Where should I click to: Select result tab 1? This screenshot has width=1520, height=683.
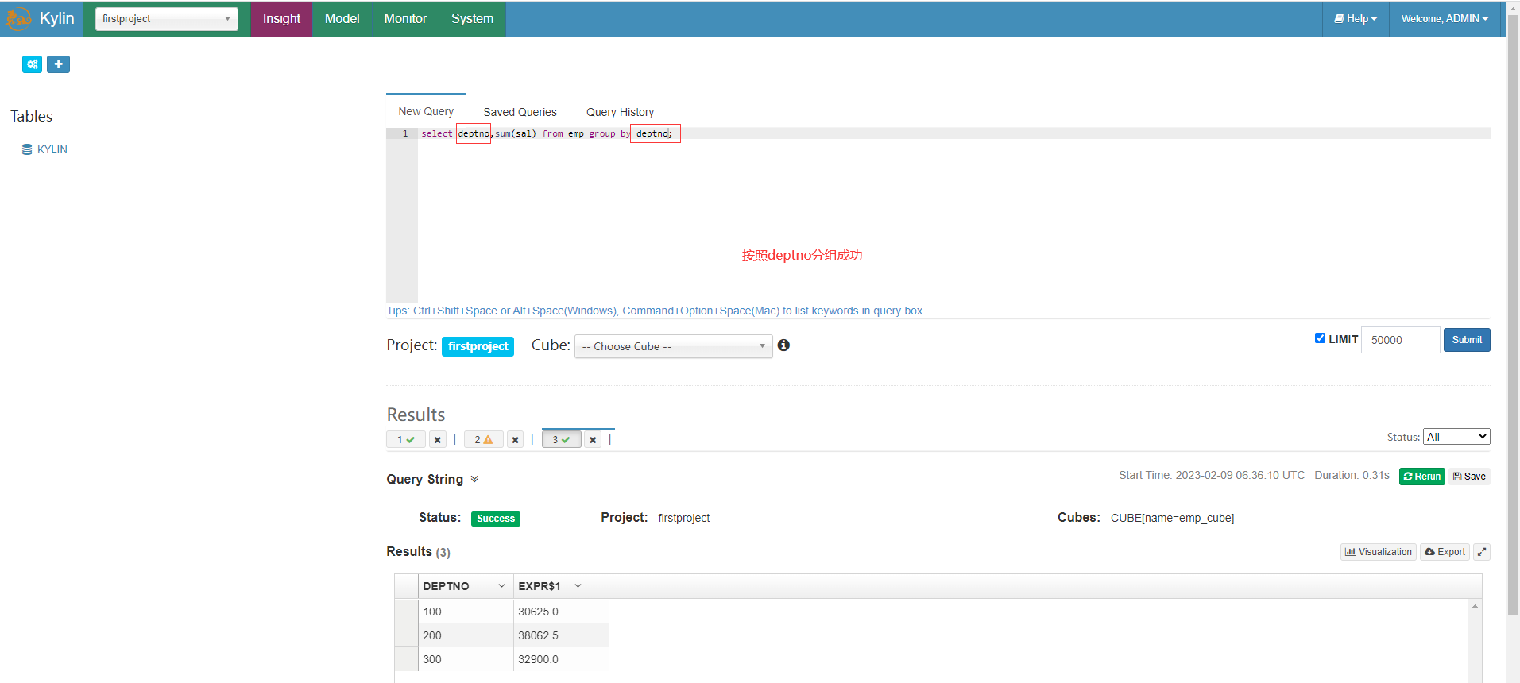click(406, 439)
